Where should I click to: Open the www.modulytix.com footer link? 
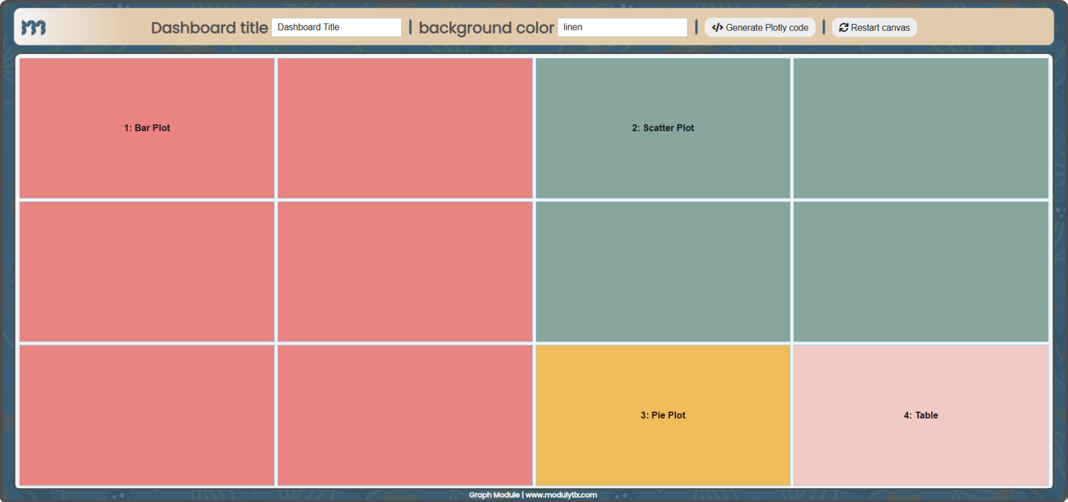coord(561,495)
